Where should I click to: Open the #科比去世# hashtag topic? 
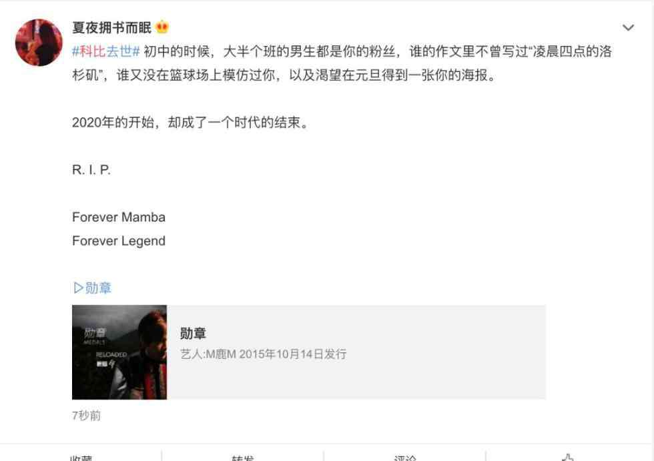point(106,51)
